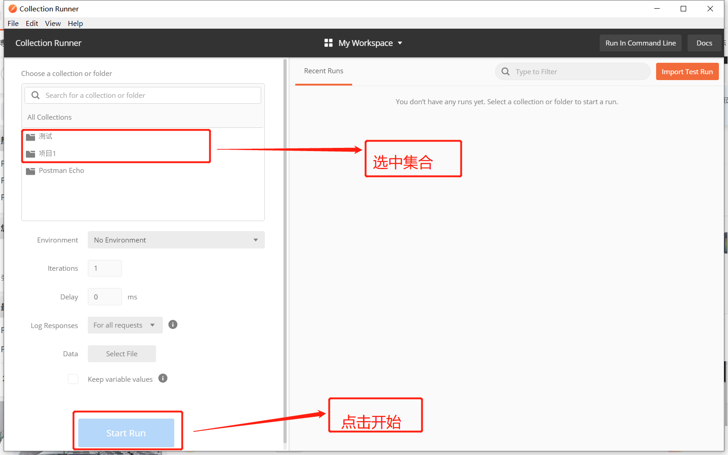Maximize the Collection Runner window
Screen dimensions: 728x455
pos(683,9)
